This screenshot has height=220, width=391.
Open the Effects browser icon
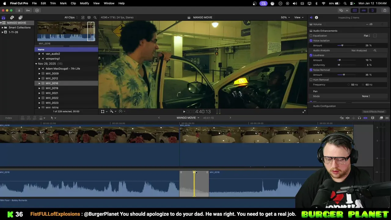coord(381,118)
